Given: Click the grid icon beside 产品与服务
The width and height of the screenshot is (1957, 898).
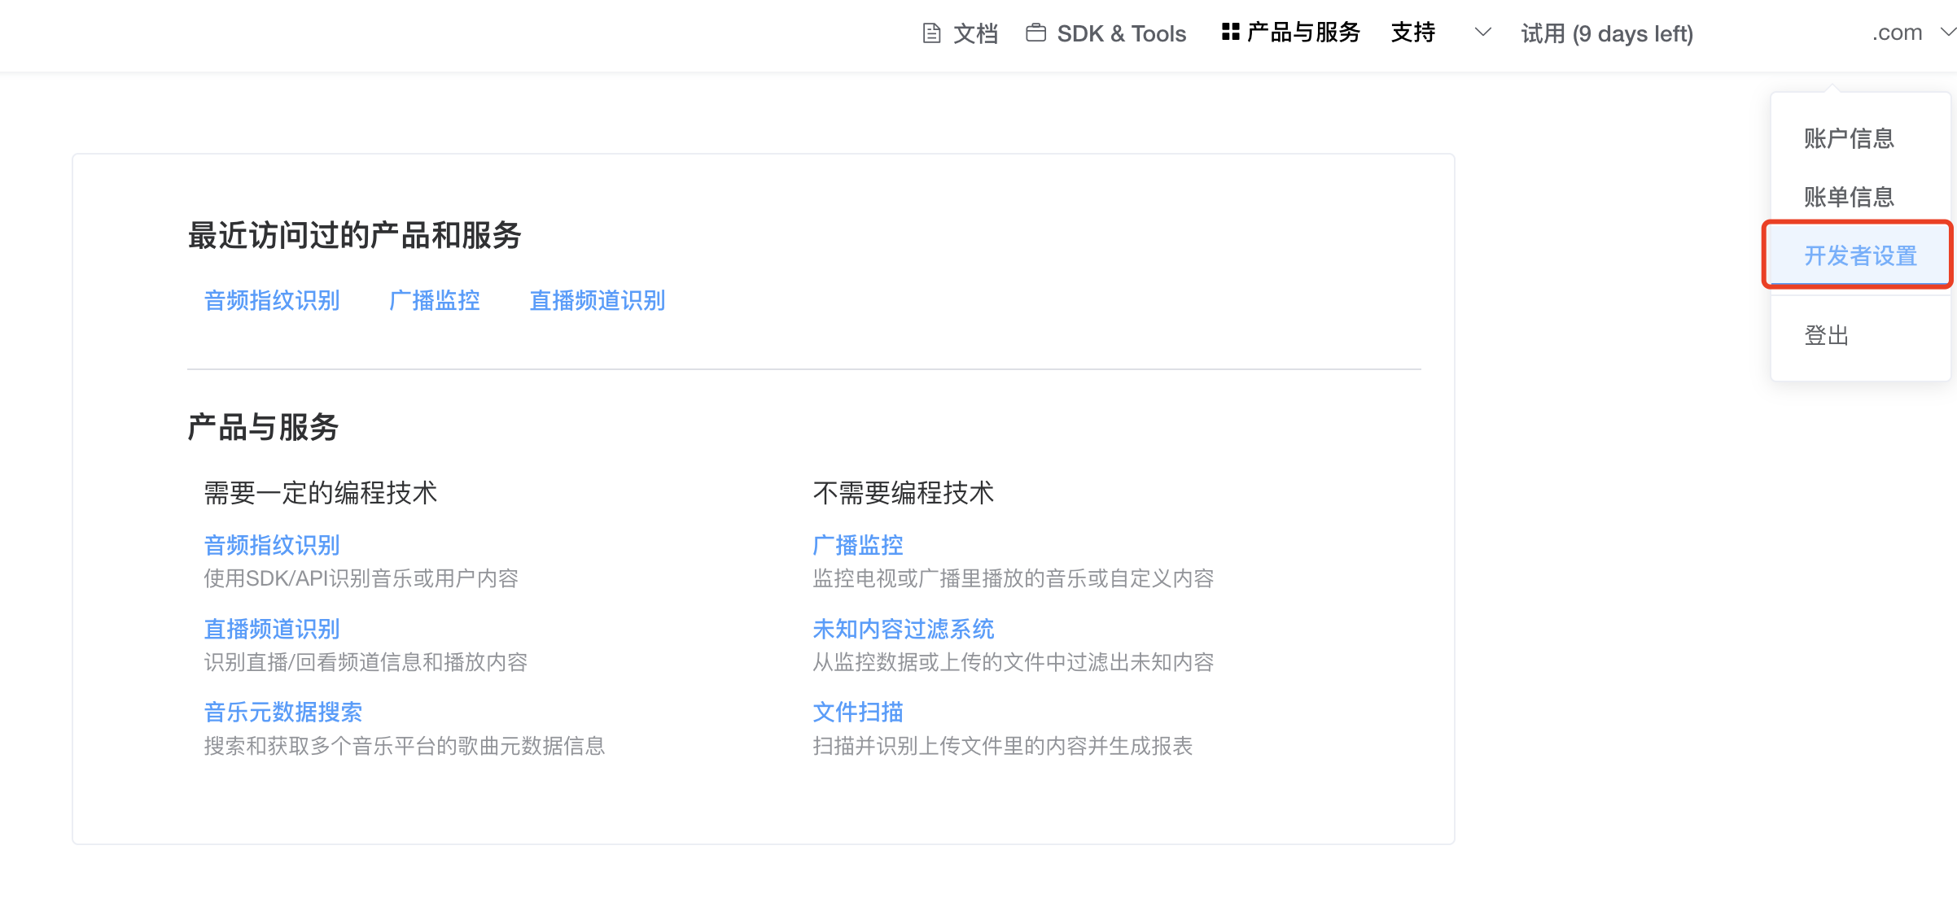Looking at the screenshot, I should click(x=1230, y=33).
